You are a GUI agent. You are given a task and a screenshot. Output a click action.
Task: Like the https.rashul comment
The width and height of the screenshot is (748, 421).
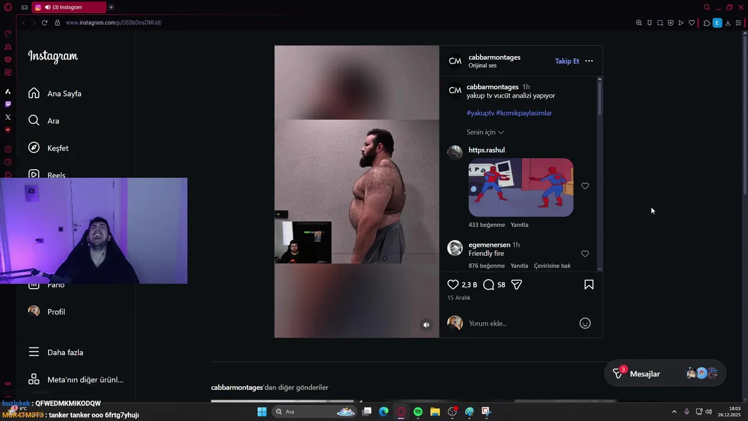(585, 186)
